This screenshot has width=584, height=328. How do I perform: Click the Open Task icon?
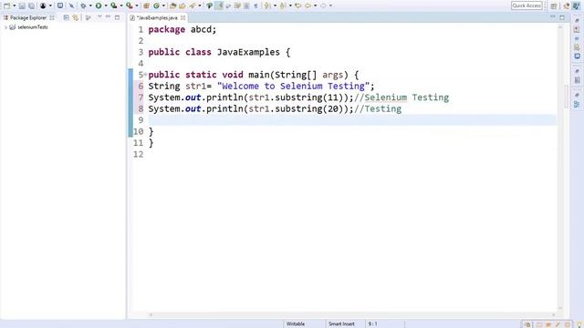[182, 5]
